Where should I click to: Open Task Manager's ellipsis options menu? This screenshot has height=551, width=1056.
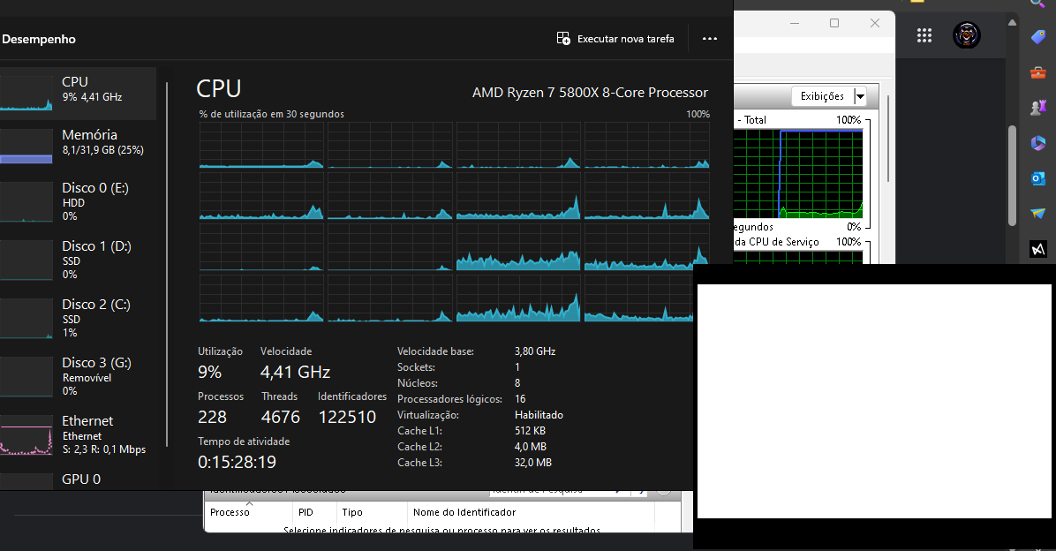[x=710, y=38]
